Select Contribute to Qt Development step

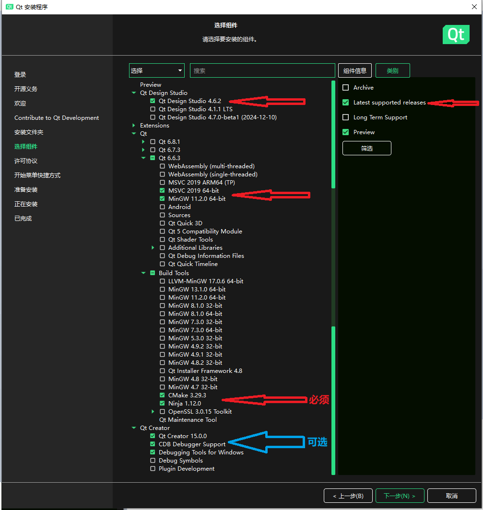[x=57, y=118]
